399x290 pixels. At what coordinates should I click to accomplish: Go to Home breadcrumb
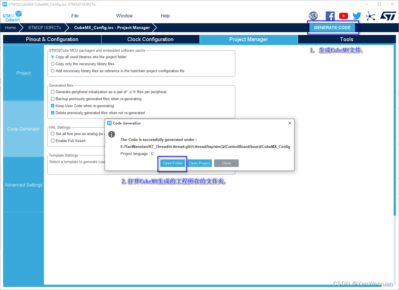10,27
